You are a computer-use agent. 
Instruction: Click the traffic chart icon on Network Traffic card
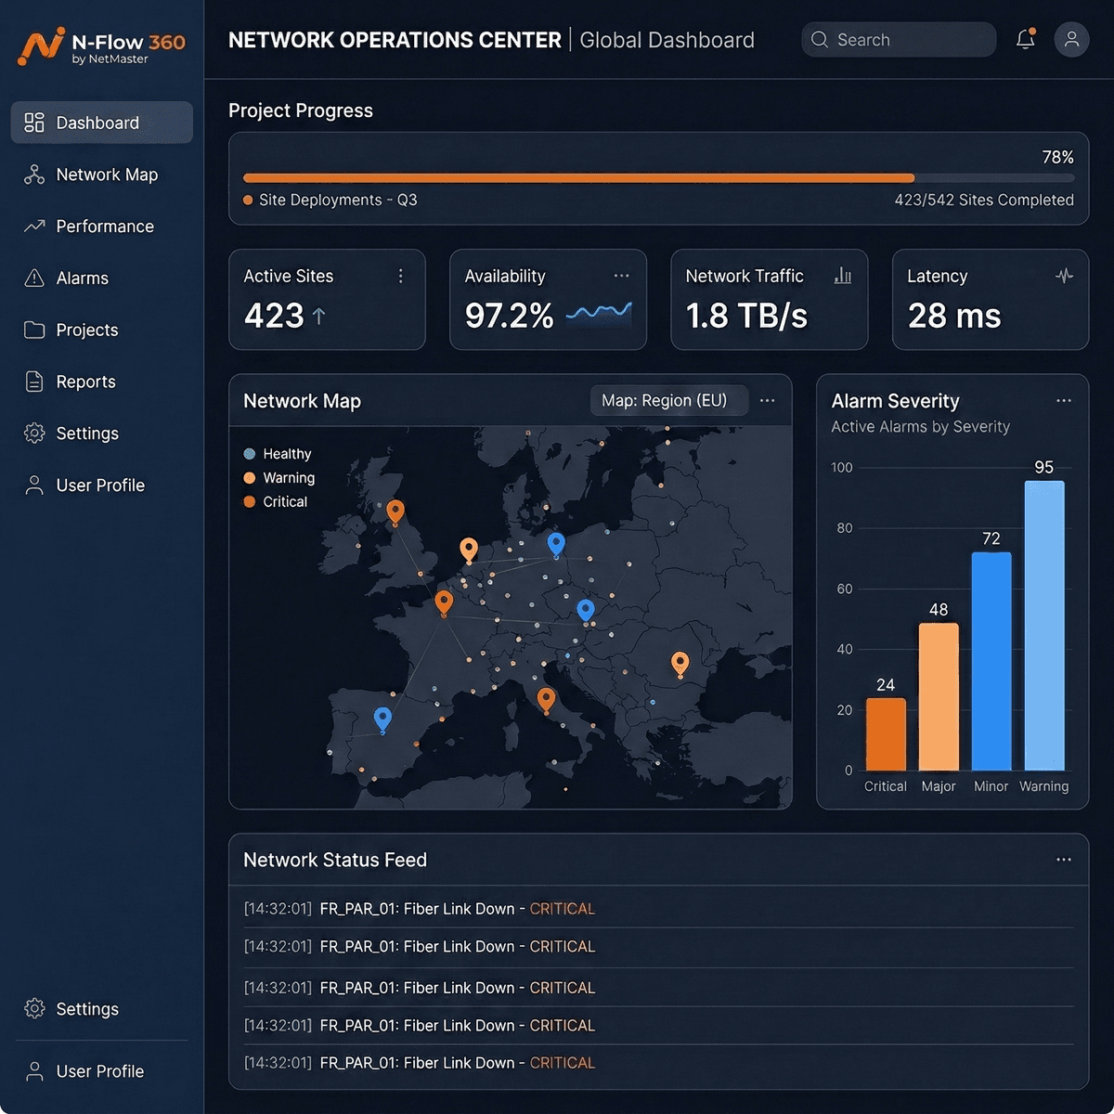click(842, 276)
